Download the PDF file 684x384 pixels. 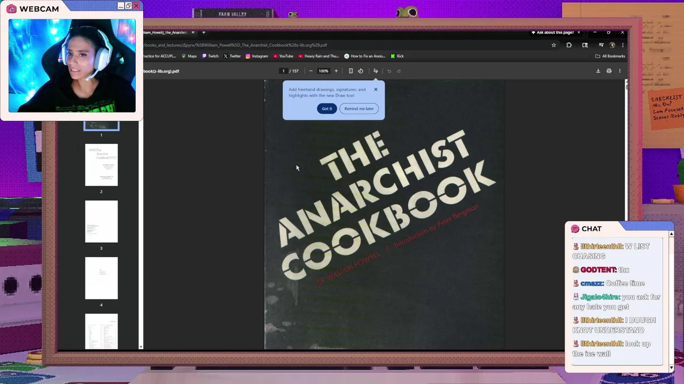pos(598,71)
